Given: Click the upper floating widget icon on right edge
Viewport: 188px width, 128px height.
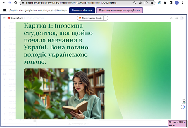Looking at the screenshot, I should point(184,102).
